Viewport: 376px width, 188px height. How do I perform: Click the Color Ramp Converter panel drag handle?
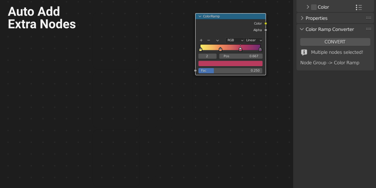click(368, 29)
